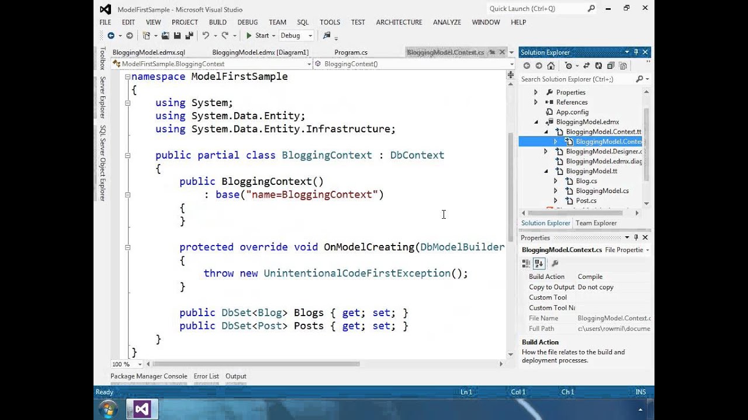Open the Package Manager Console pane
Image resolution: width=748 pixels, height=420 pixels.
[x=149, y=376]
